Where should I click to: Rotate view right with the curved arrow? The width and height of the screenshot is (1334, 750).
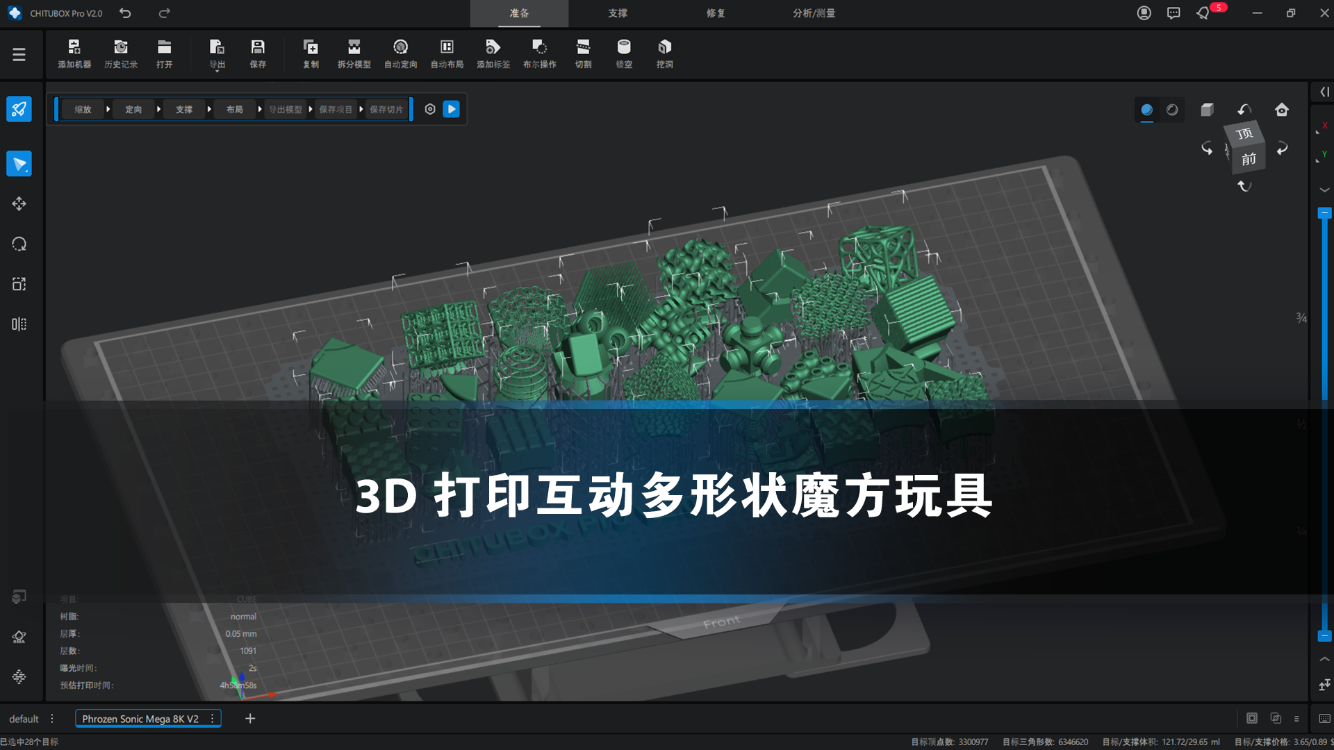(1283, 148)
